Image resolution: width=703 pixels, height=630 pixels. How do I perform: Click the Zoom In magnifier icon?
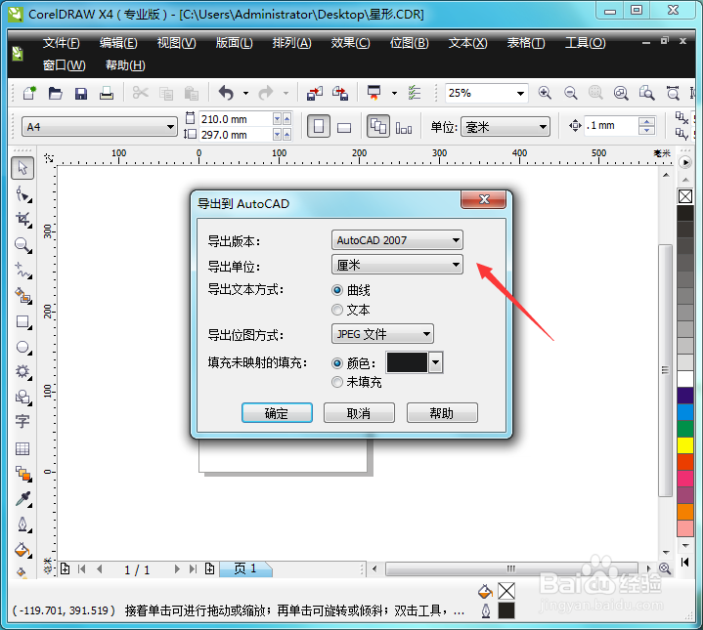click(545, 93)
